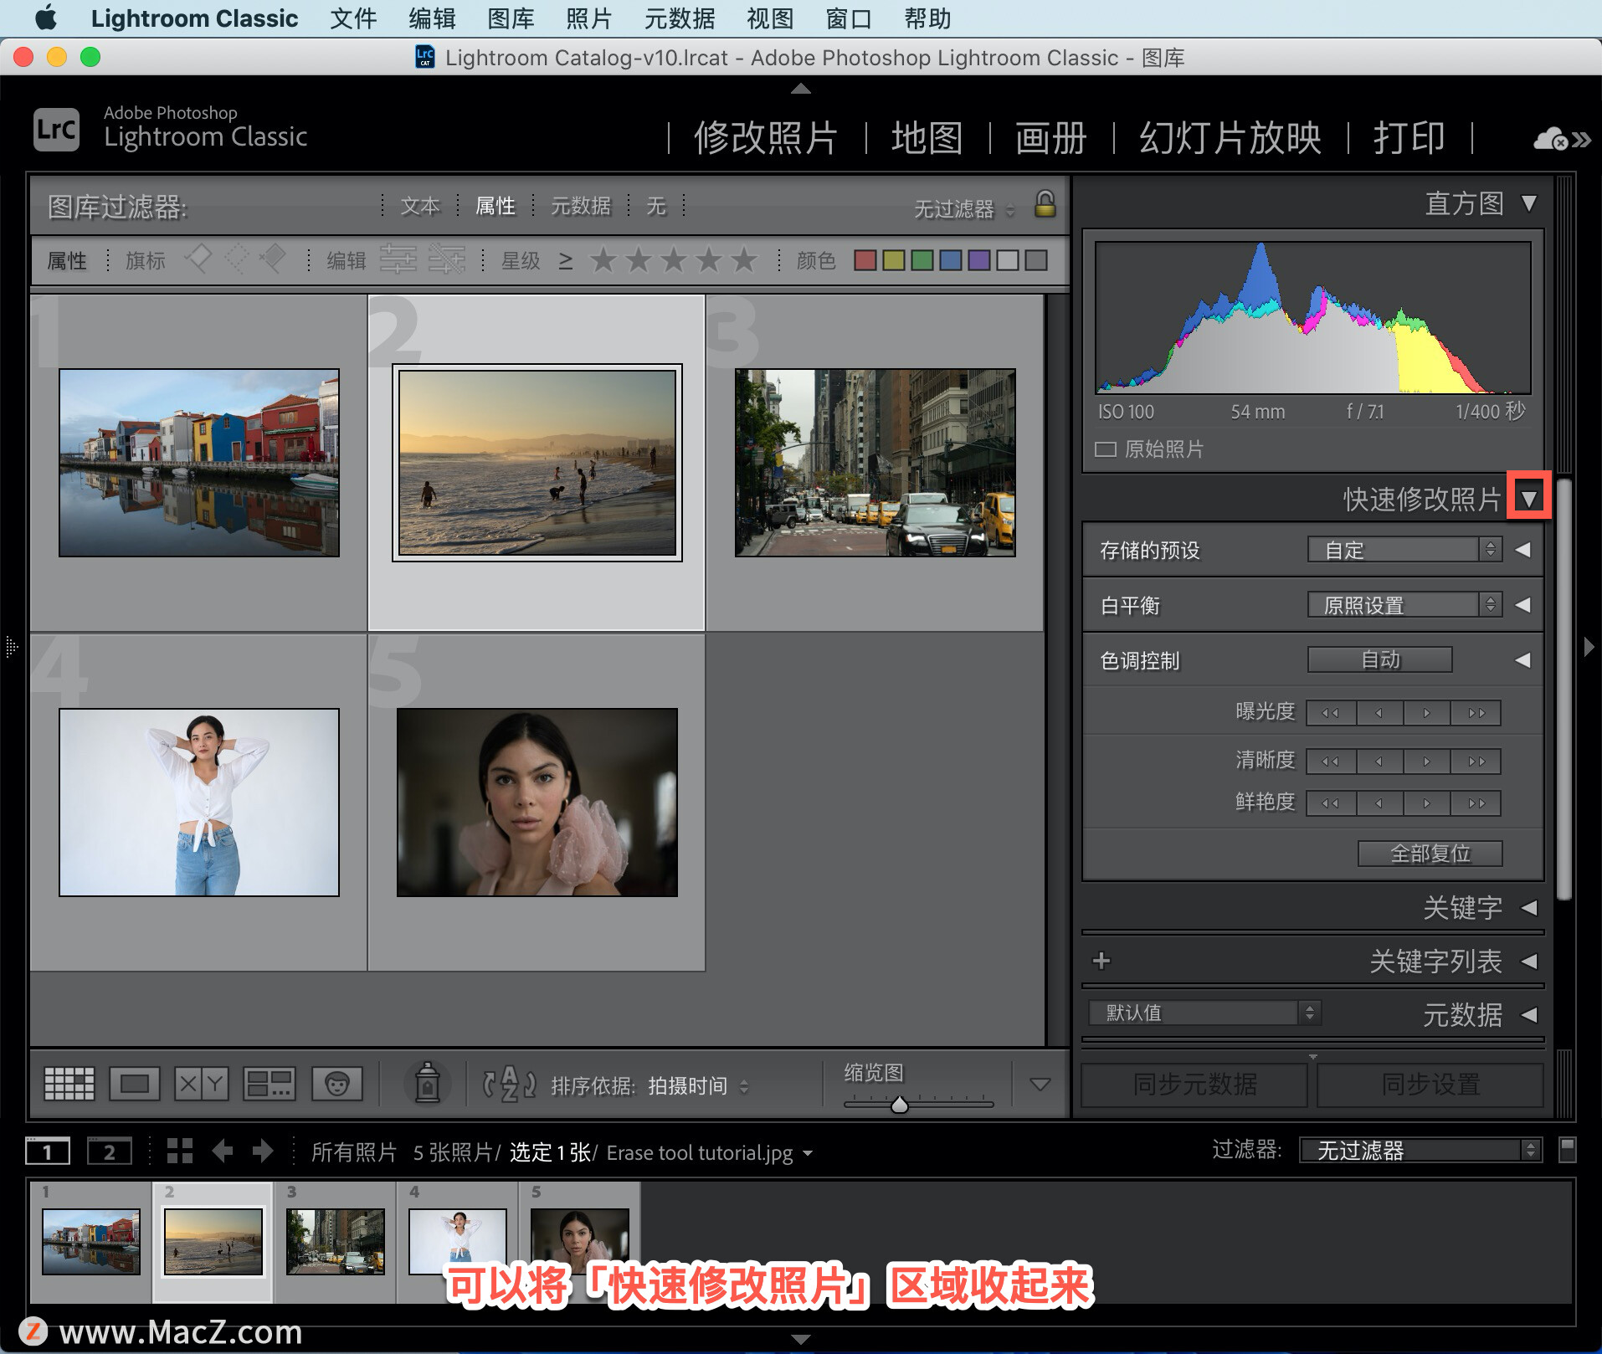Click 自动 tone button
This screenshot has width=1602, height=1354.
[x=1379, y=659]
